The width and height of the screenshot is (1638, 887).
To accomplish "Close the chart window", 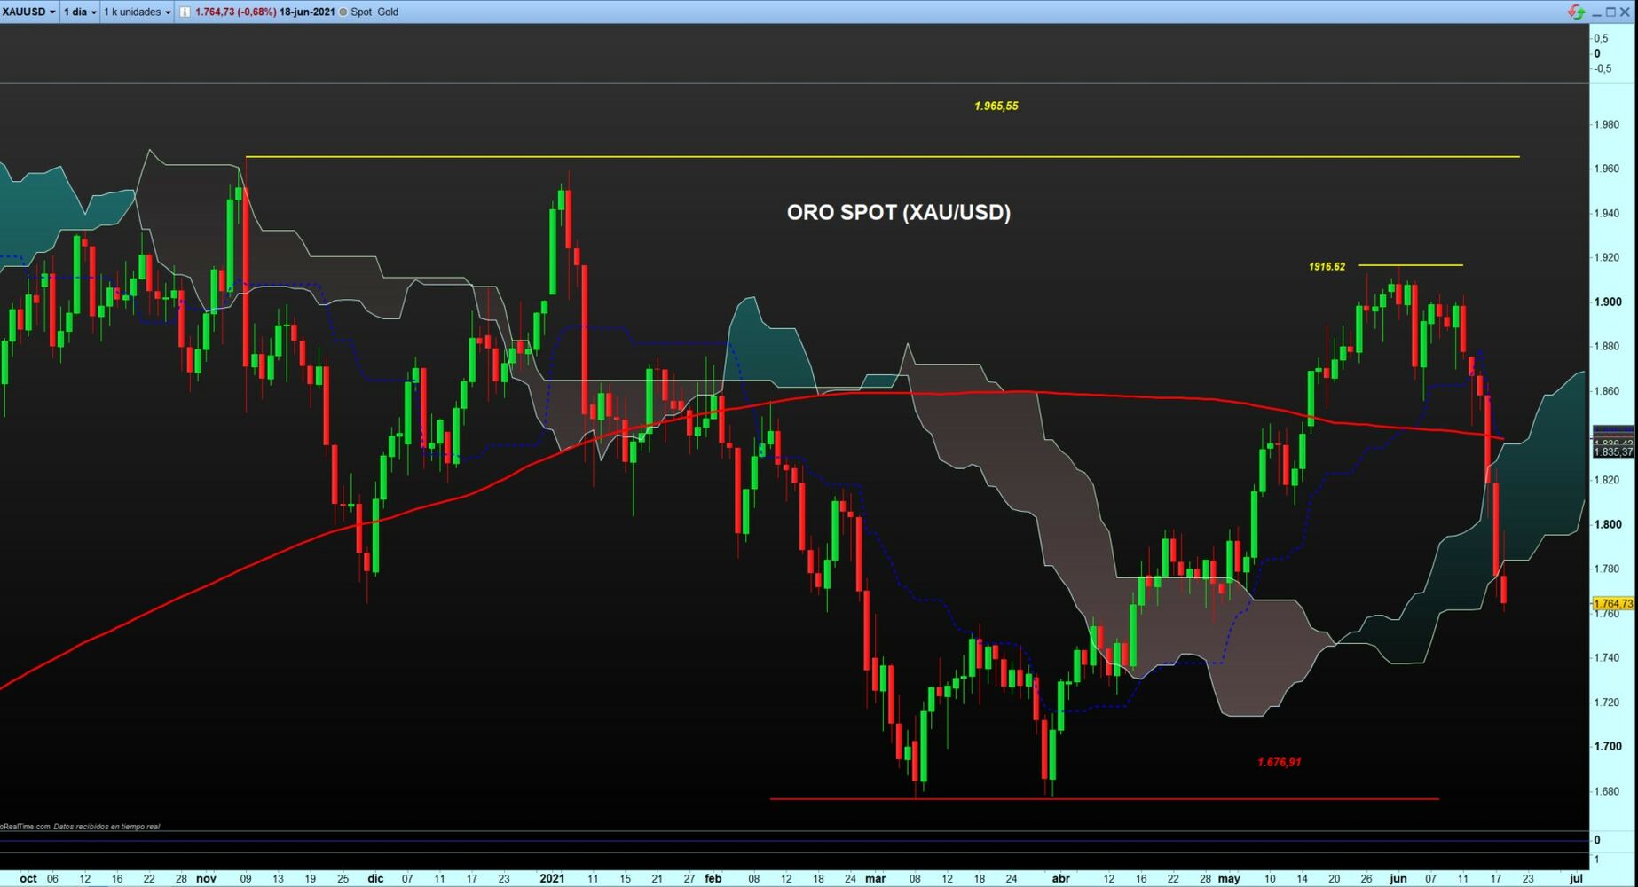I will [x=1626, y=12].
